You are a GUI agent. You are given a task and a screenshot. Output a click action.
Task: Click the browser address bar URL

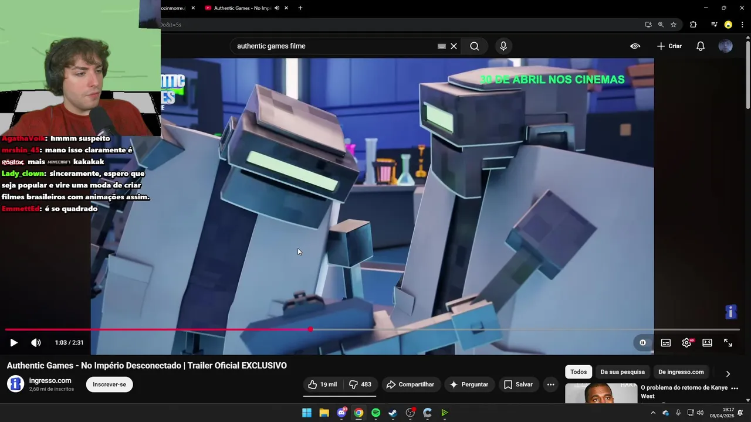click(x=399, y=25)
